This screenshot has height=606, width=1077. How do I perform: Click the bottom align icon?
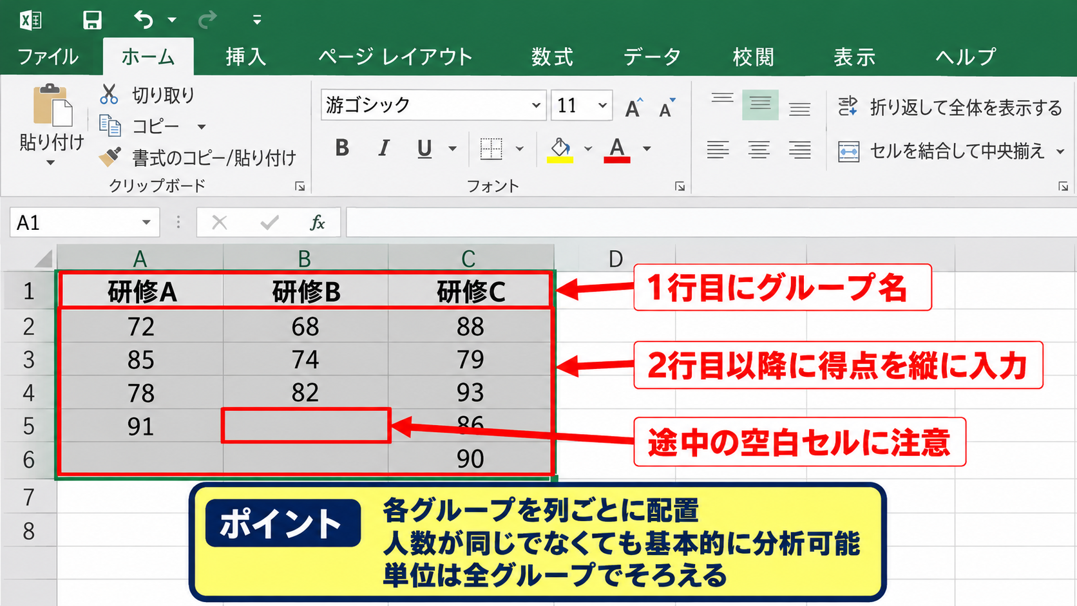point(799,108)
